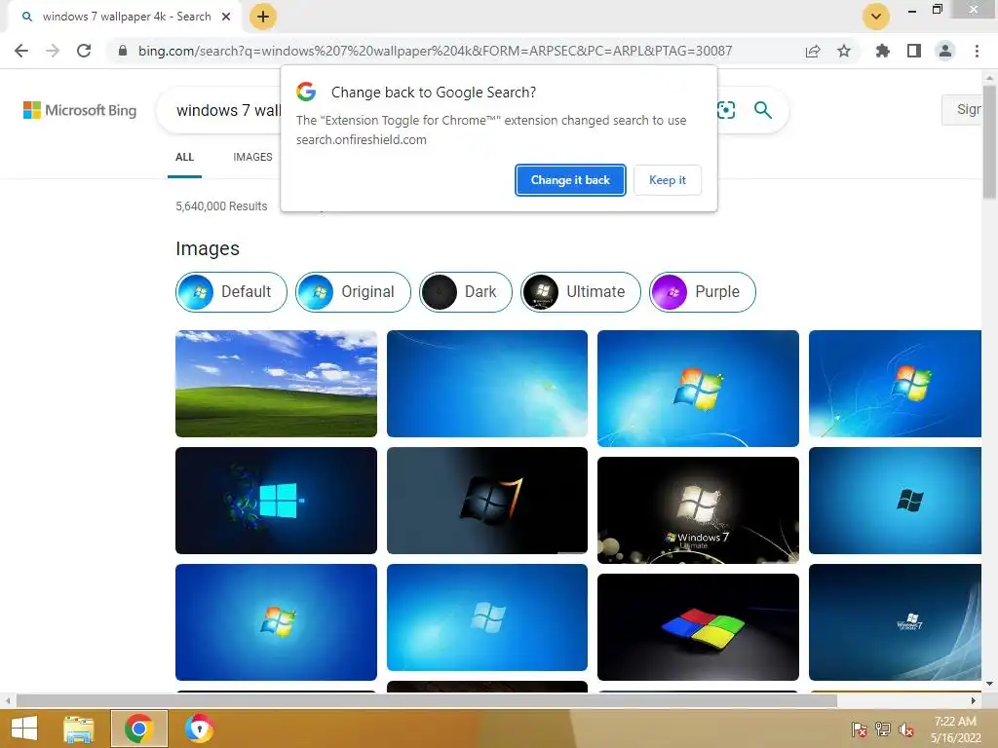Bookmark this page with the star icon
Image resolution: width=998 pixels, height=748 pixels.
844,51
